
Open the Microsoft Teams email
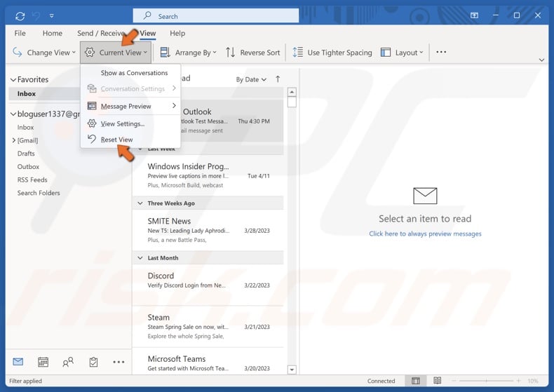208,362
